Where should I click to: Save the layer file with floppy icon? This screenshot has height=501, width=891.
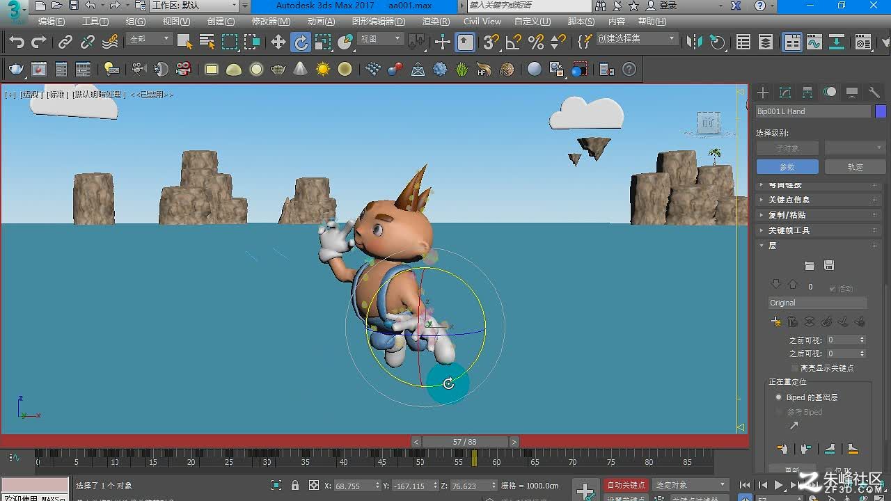point(828,265)
